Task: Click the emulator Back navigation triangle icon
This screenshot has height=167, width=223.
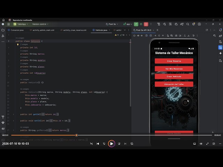Action: [x=155, y=35]
